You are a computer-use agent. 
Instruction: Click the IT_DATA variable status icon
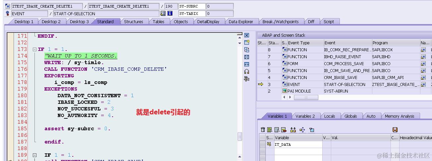[x=269, y=144]
